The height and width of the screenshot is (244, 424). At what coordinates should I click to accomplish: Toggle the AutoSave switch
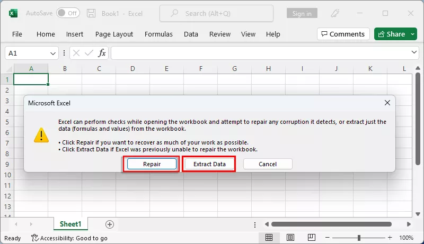[68, 13]
